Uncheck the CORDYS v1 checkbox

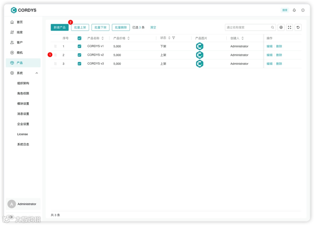coord(79,46)
